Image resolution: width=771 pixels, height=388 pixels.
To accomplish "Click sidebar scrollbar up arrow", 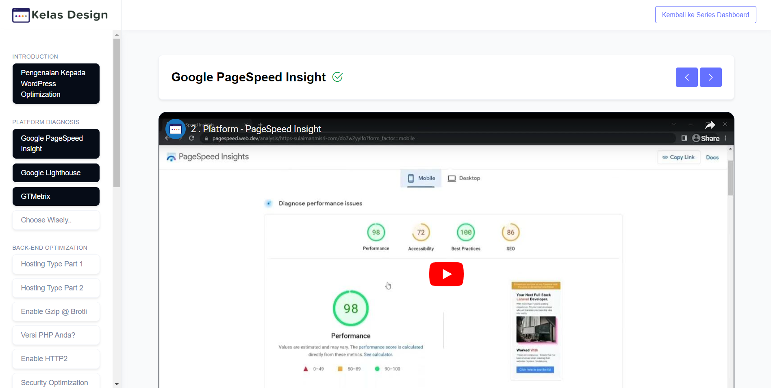I will (117, 35).
